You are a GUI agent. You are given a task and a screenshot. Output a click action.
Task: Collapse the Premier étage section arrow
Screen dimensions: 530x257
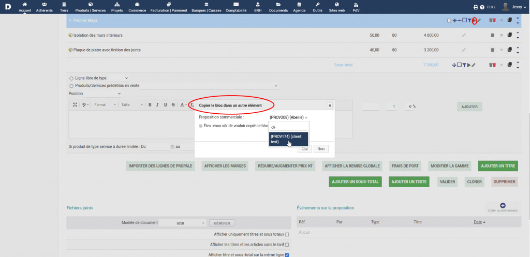(70, 21)
